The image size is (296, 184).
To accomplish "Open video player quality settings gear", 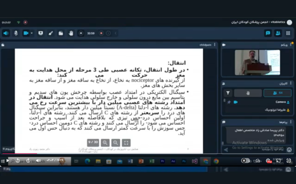I will (x=268, y=161).
